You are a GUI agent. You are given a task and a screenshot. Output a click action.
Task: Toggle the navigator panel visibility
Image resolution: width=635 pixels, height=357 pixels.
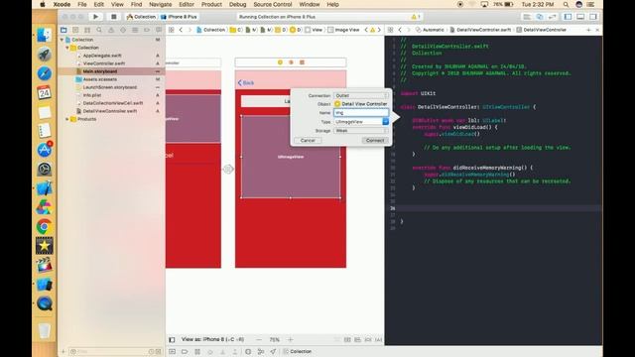pos(568,17)
